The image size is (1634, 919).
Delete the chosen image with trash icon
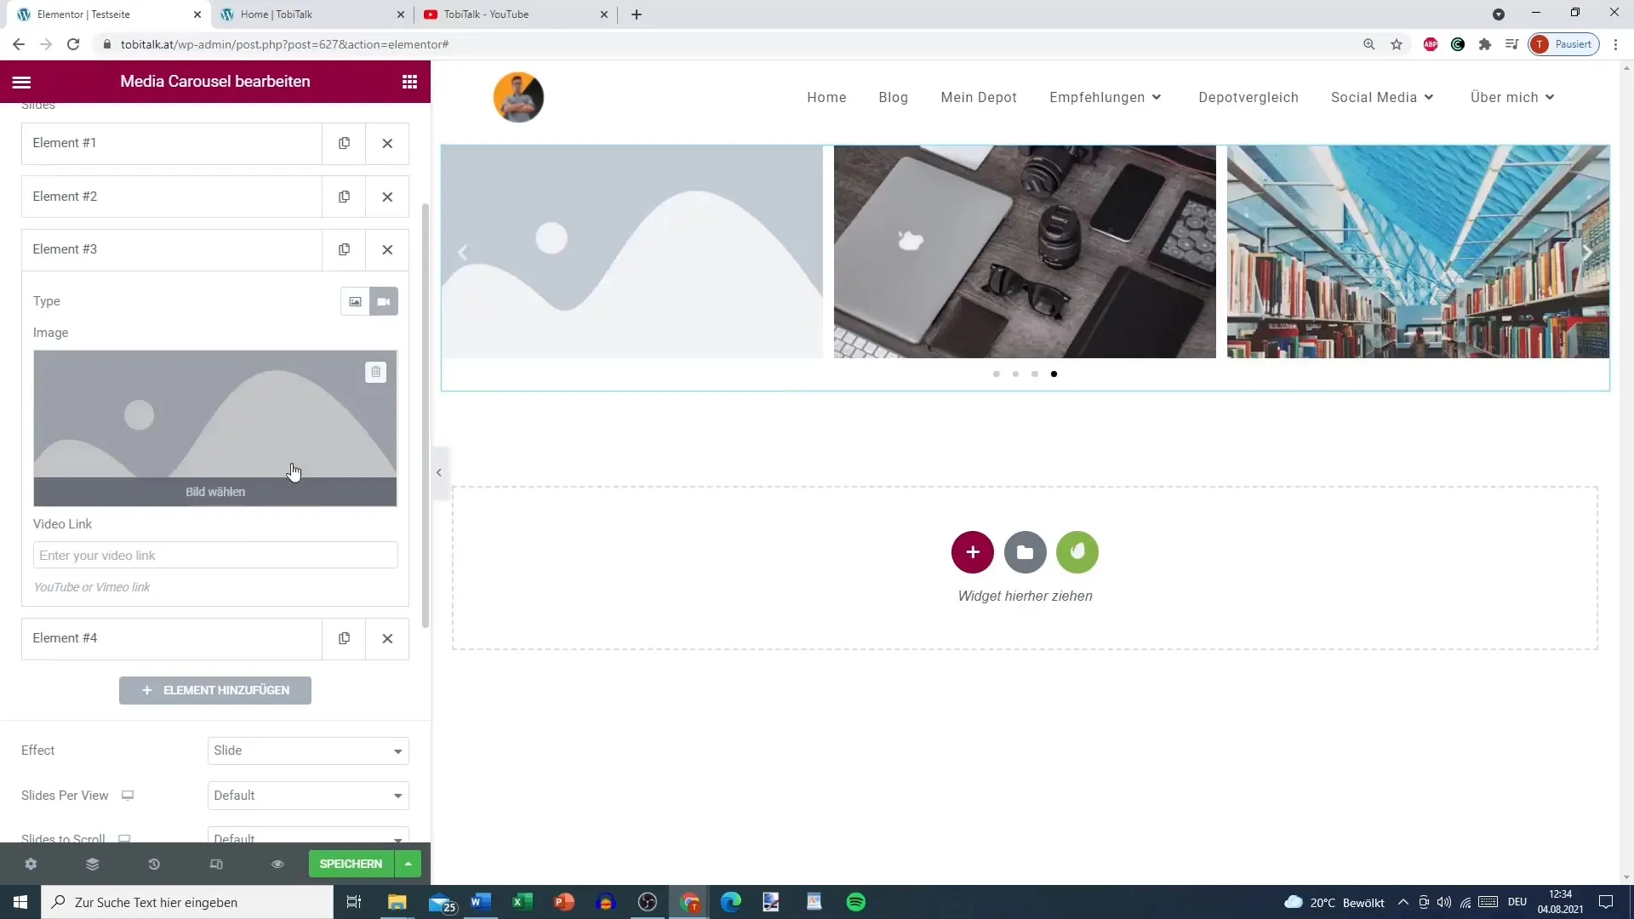[375, 372]
